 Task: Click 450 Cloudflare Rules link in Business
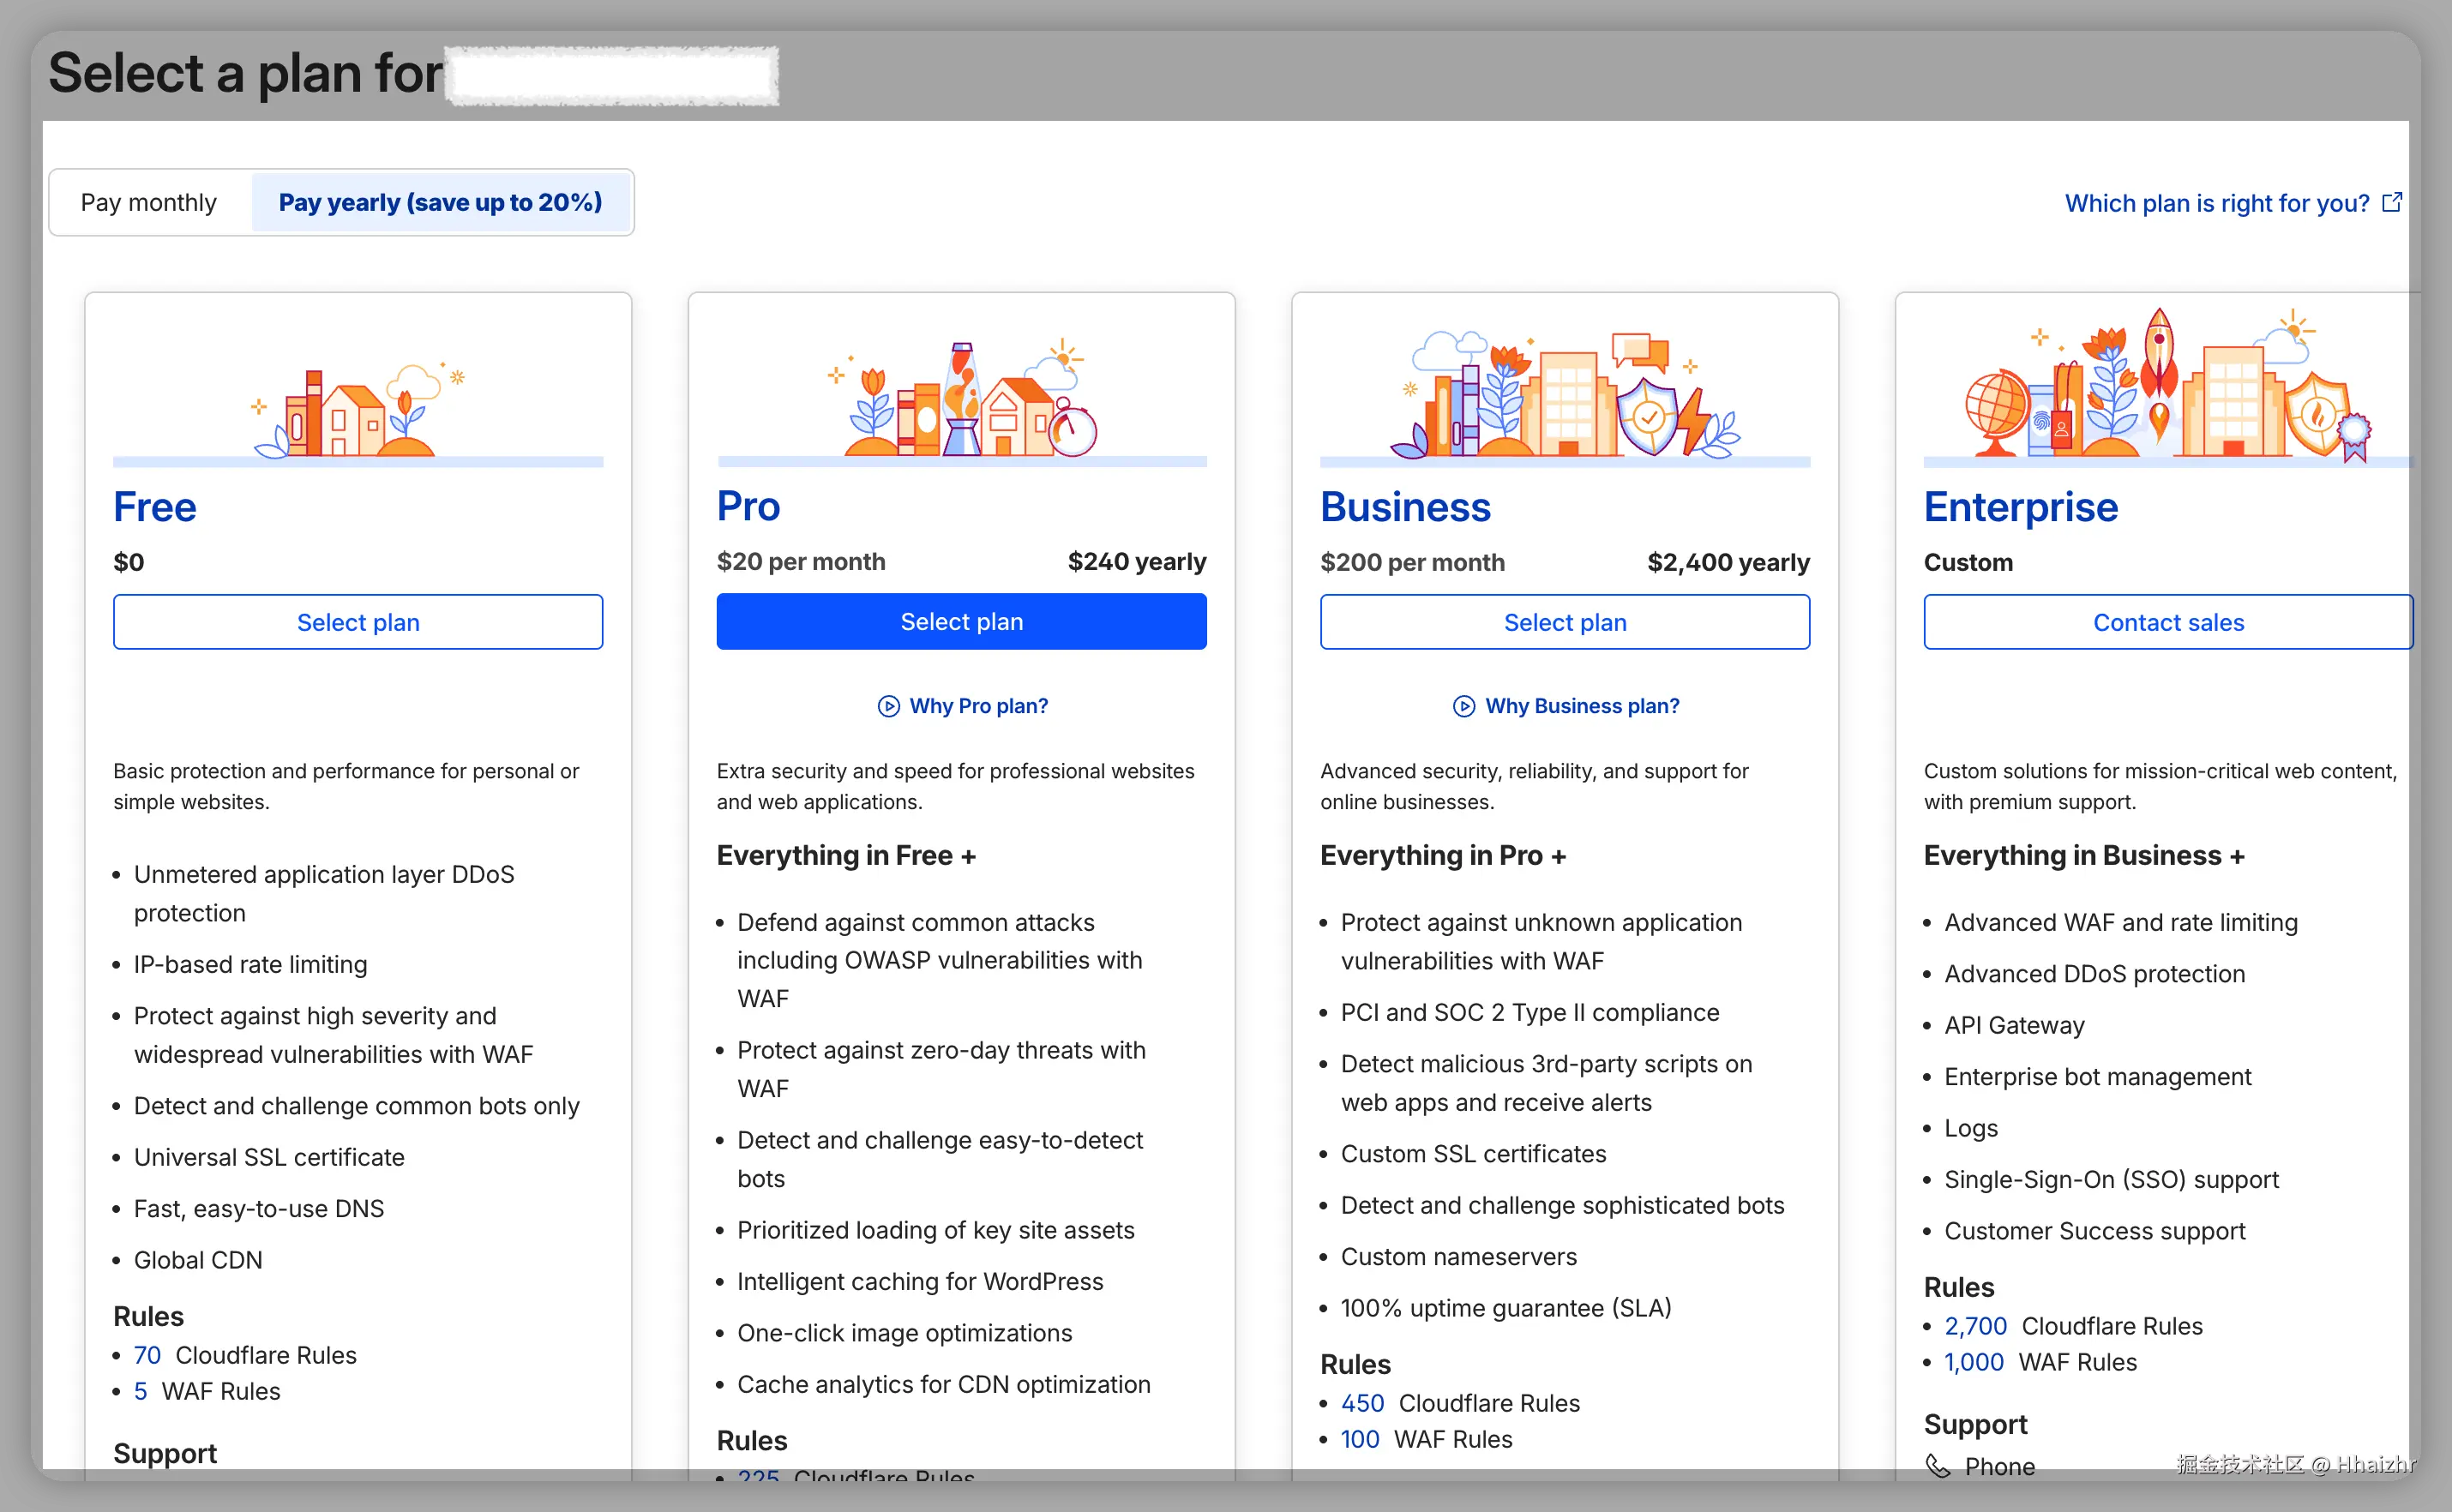[1362, 1403]
